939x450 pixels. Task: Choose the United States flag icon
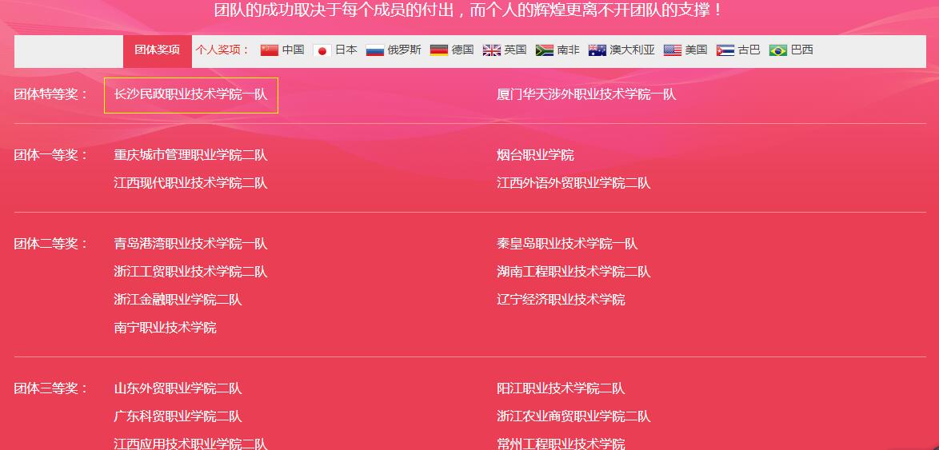coord(673,50)
